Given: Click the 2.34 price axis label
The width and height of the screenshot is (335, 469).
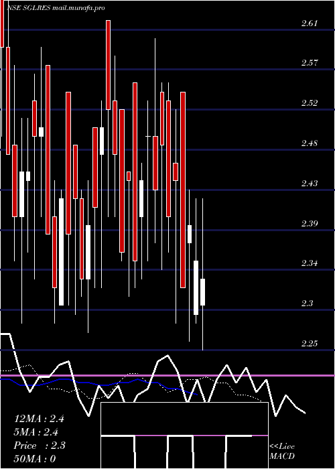Looking at the screenshot, I should click(309, 263).
